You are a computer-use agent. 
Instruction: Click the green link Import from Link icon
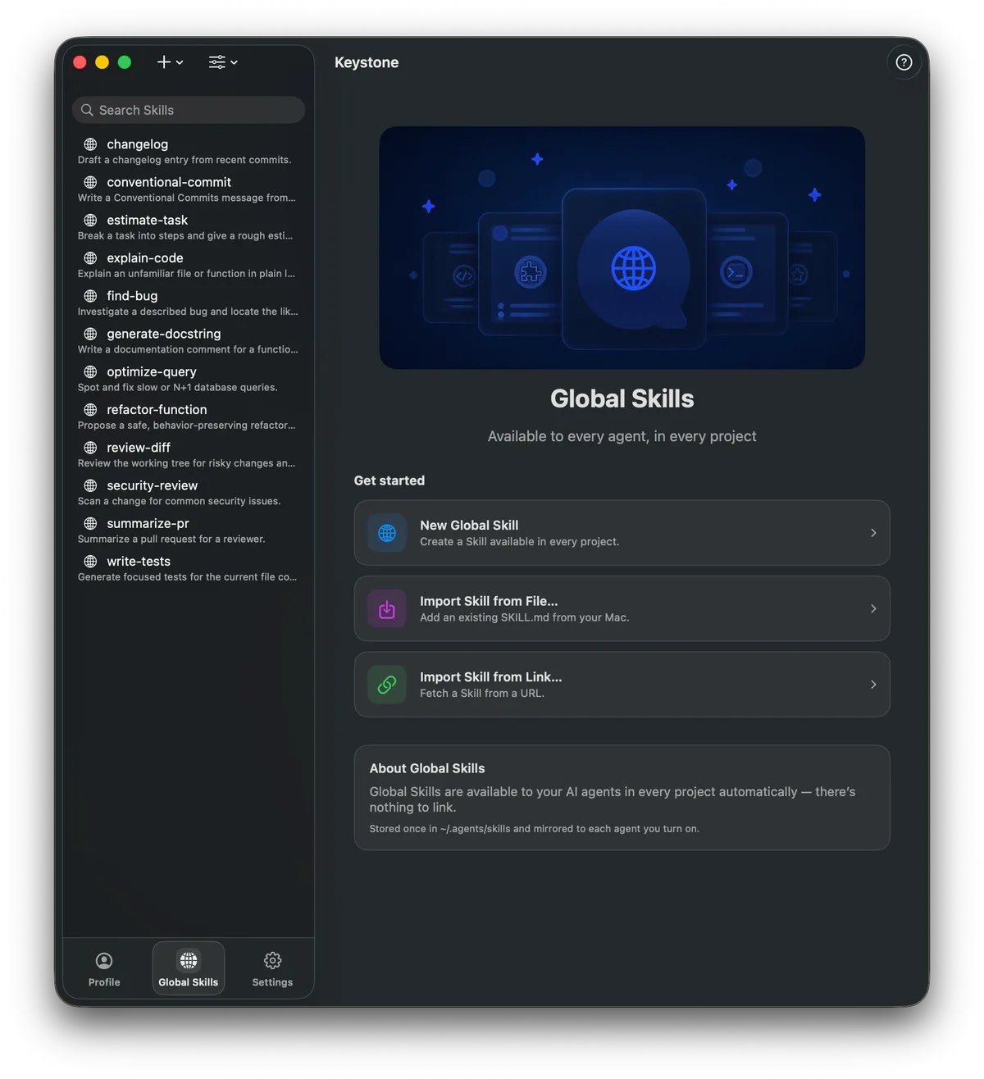click(x=387, y=685)
